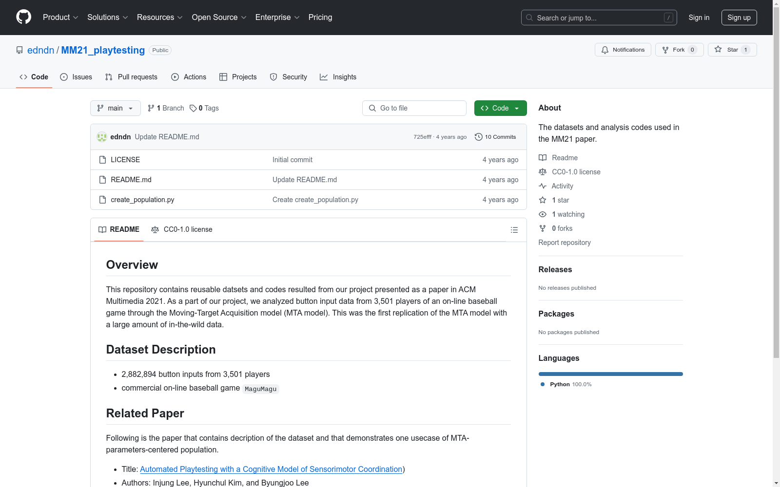Click the README.md file icon
The height and width of the screenshot is (487, 780).
(102, 180)
